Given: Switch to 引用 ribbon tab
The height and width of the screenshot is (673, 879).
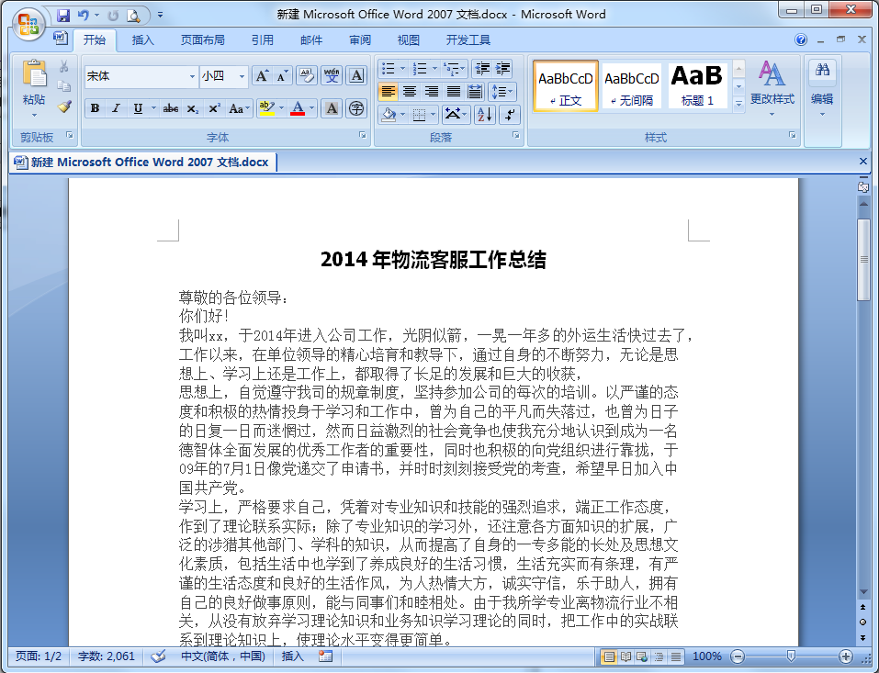Looking at the screenshot, I should point(263,39).
